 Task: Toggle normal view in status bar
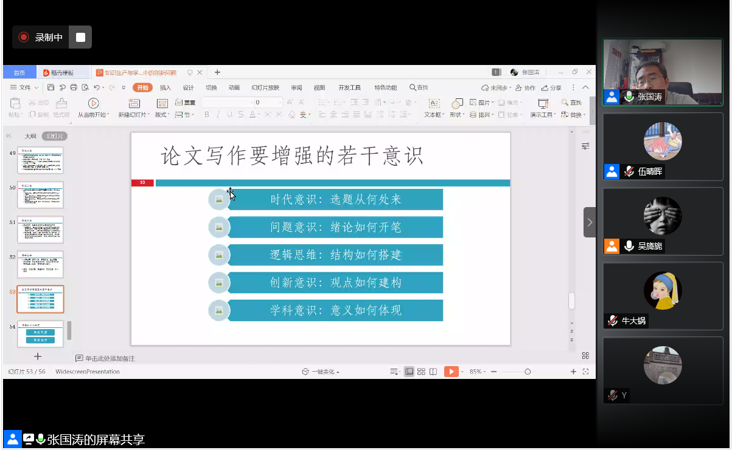(x=410, y=372)
